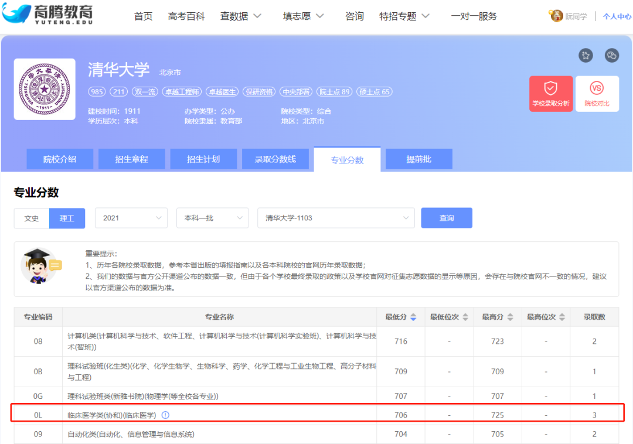
Task: Switch to 院校介绍 tab
Action: click(60, 159)
